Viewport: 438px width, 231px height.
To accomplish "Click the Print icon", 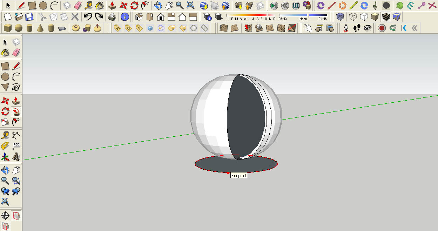I will tap(112, 16).
